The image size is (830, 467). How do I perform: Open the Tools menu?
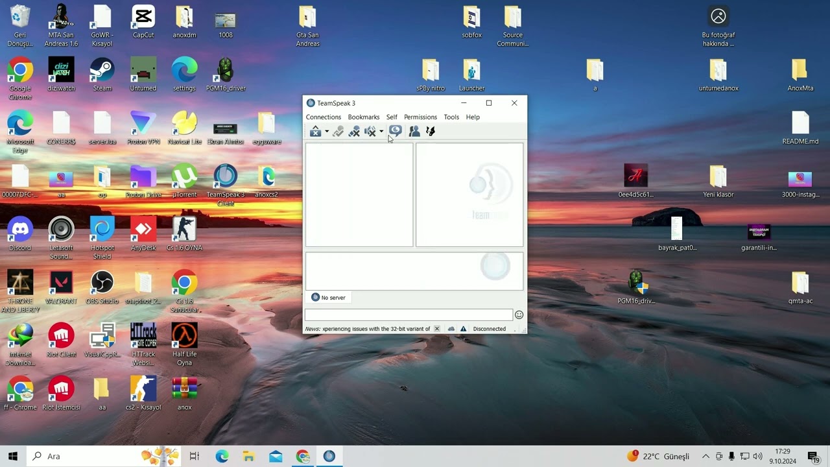click(x=451, y=117)
